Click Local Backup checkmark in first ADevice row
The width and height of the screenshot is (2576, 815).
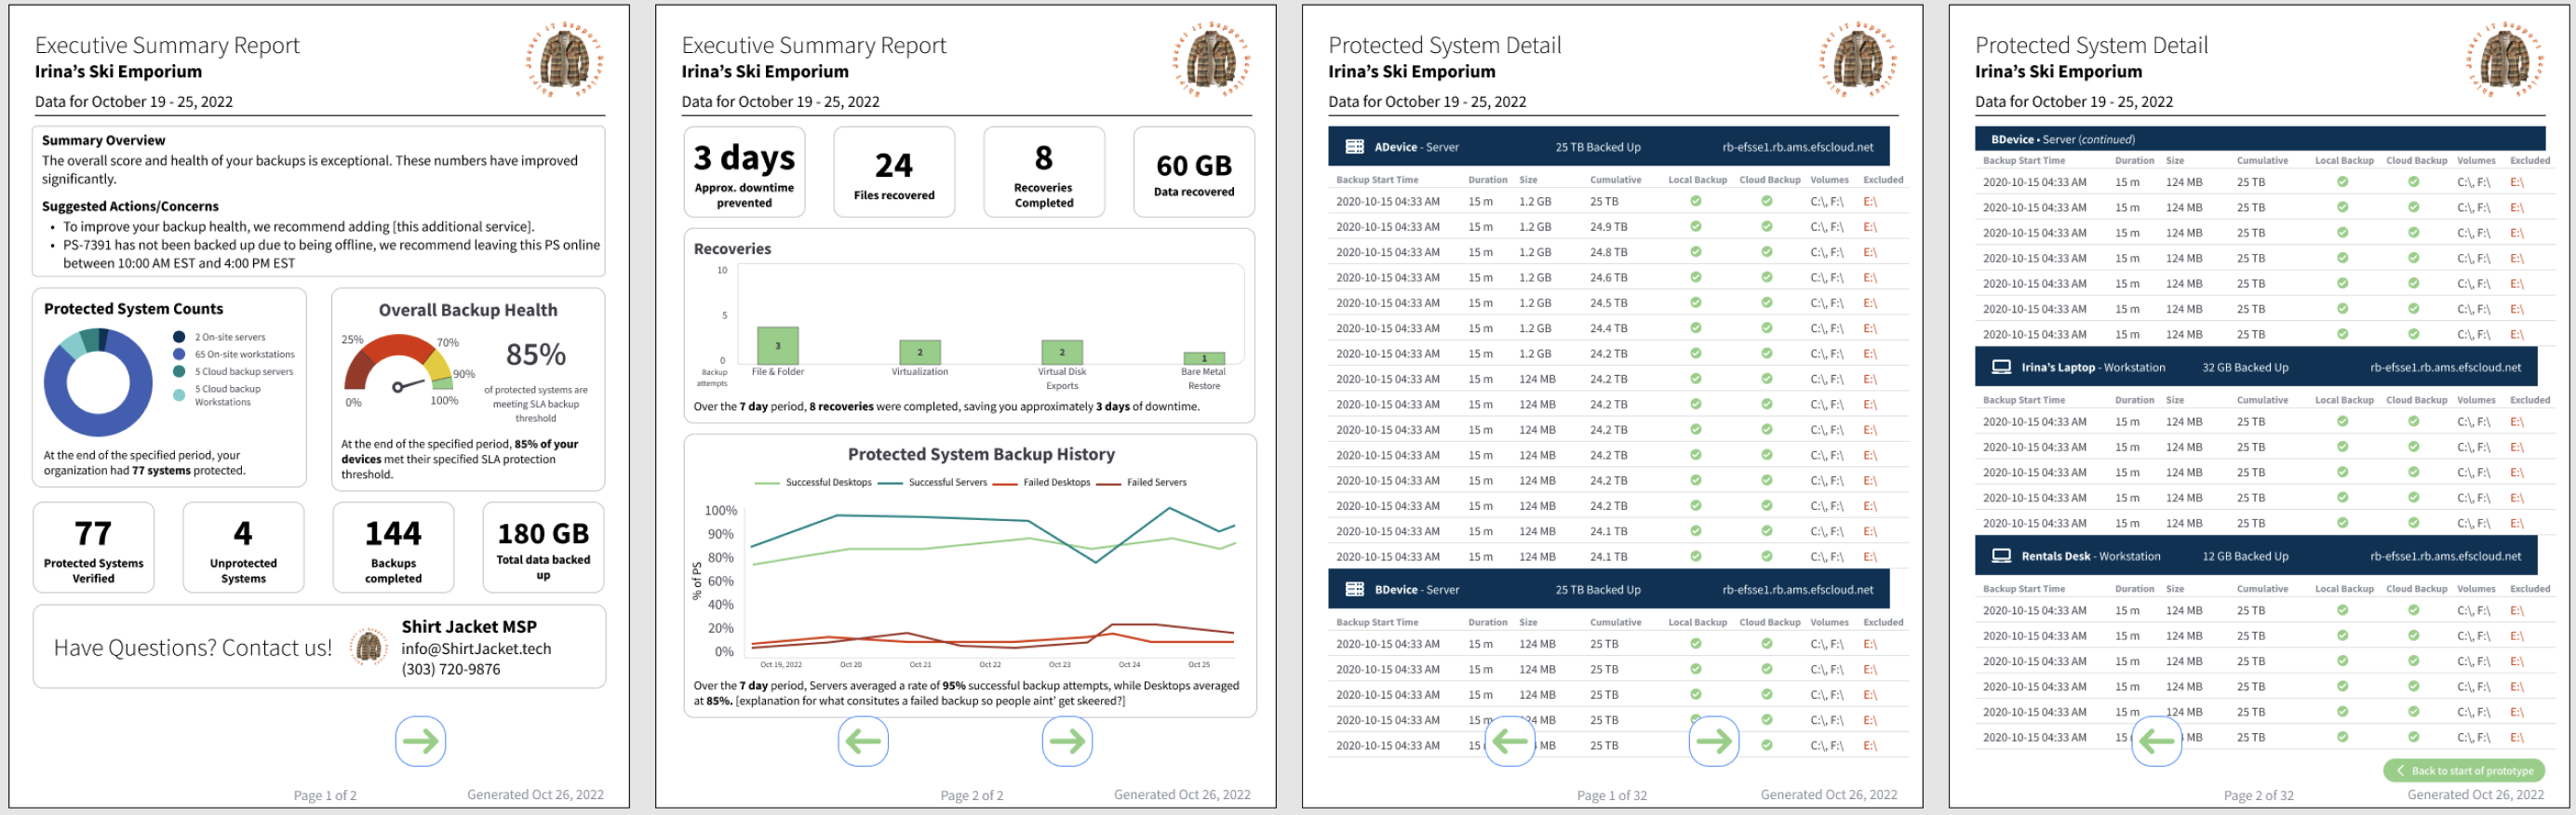pyautogui.click(x=1695, y=201)
